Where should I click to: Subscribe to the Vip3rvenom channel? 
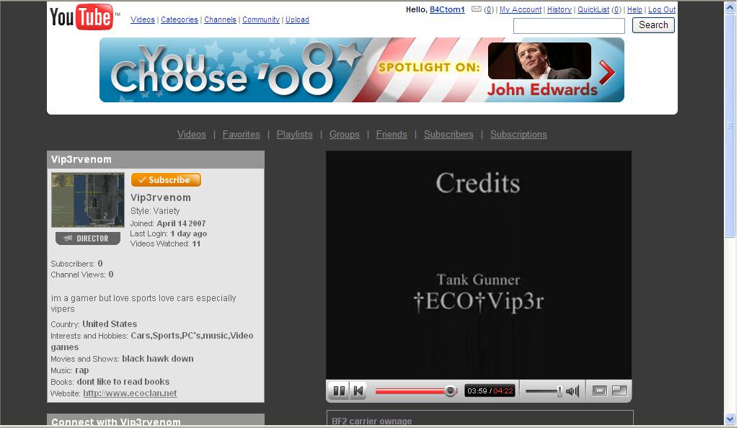(x=166, y=180)
